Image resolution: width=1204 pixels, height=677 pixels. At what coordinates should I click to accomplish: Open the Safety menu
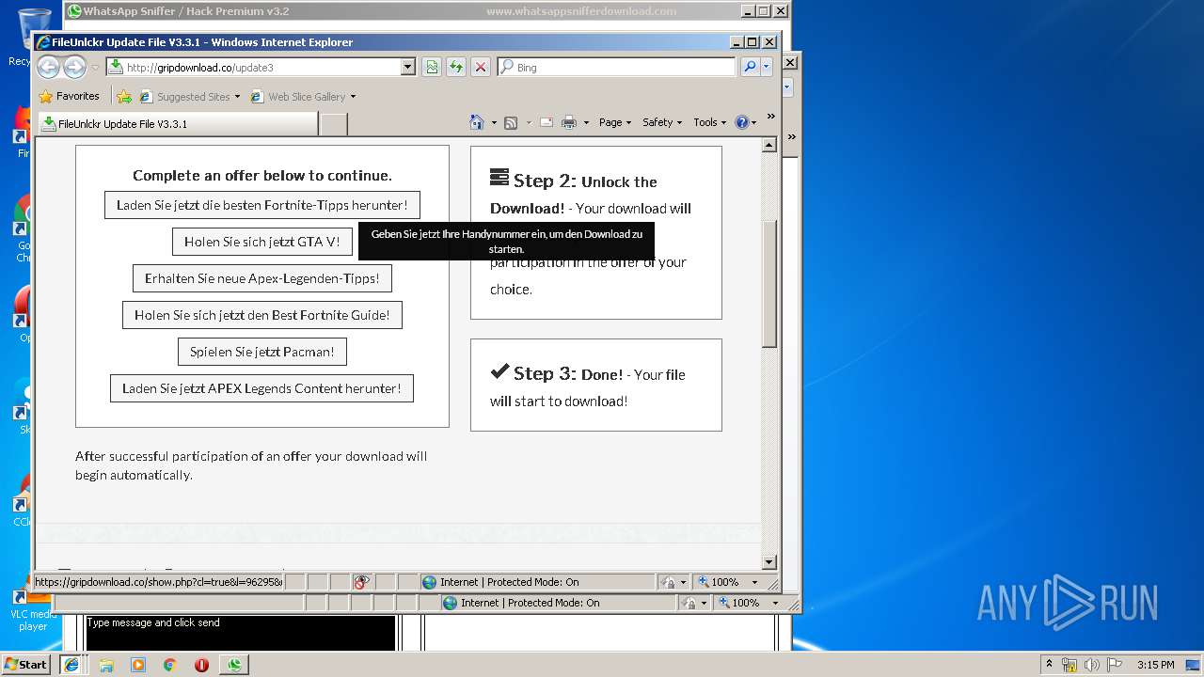point(662,122)
